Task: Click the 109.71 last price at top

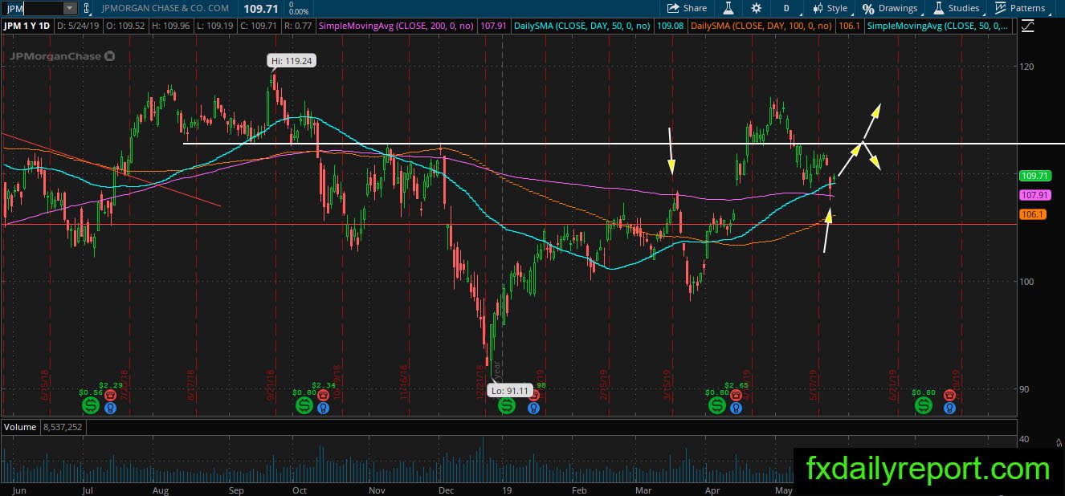Action: (x=260, y=8)
